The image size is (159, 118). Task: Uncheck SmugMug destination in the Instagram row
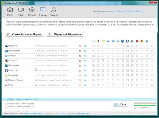103,61
